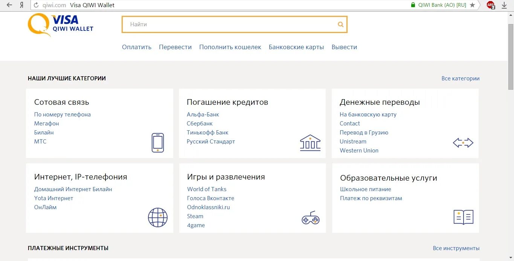Bookmark the page with the star icon
The height and width of the screenshot is (261, 514).
(472, 5)
